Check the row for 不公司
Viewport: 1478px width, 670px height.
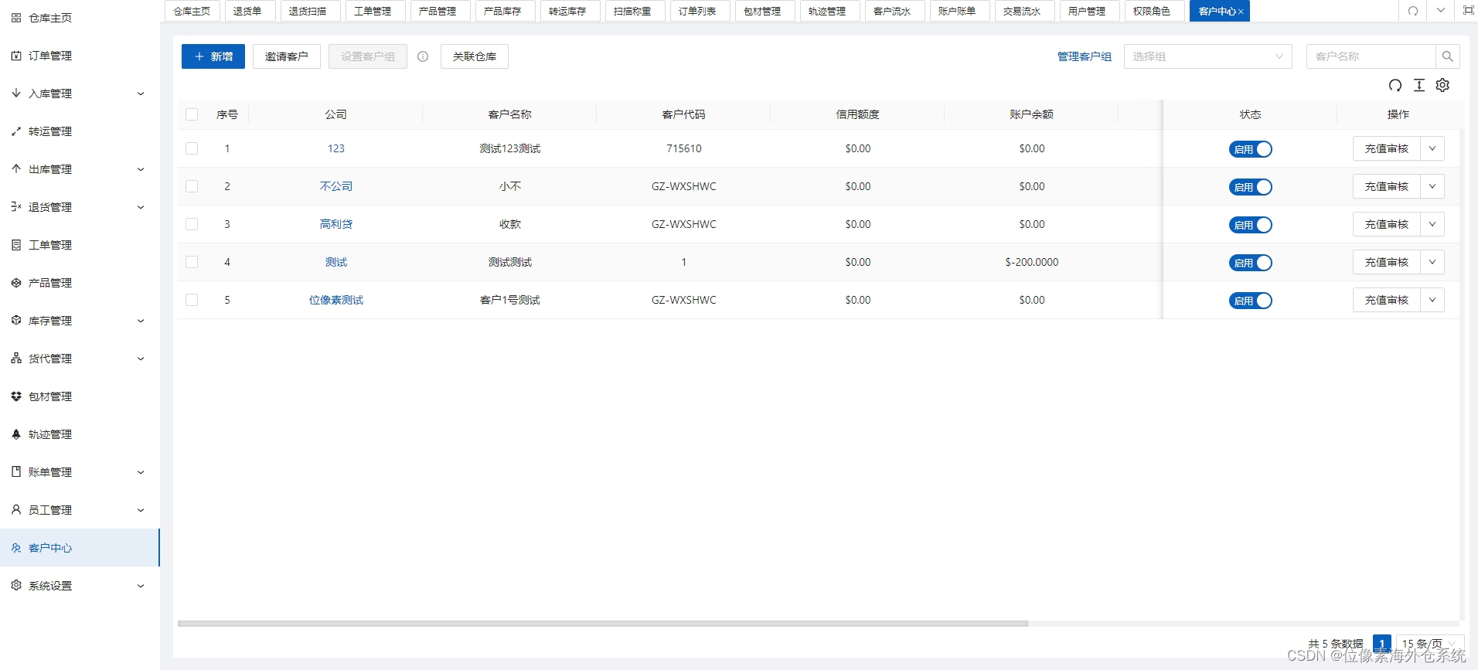pyautogui.click(x=192, y=186)
